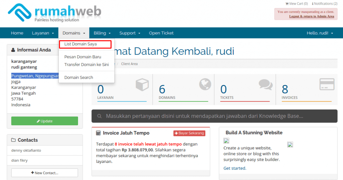Screen dimensions: 343x180
Task: Select Pesan Domain Baru menu entry
Action: click(83, 57)
